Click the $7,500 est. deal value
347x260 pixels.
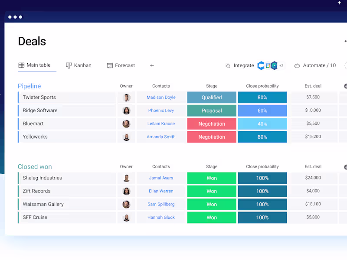(313, 97)
